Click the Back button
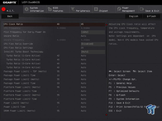Viewport: 162px width, 121px height. tap(10, 16)
